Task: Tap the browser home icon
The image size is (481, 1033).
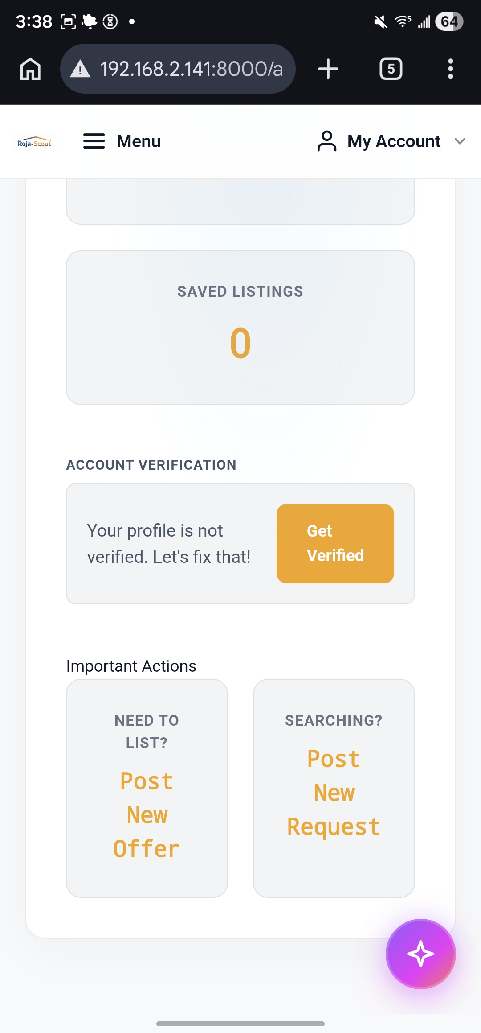Action: 30,69
